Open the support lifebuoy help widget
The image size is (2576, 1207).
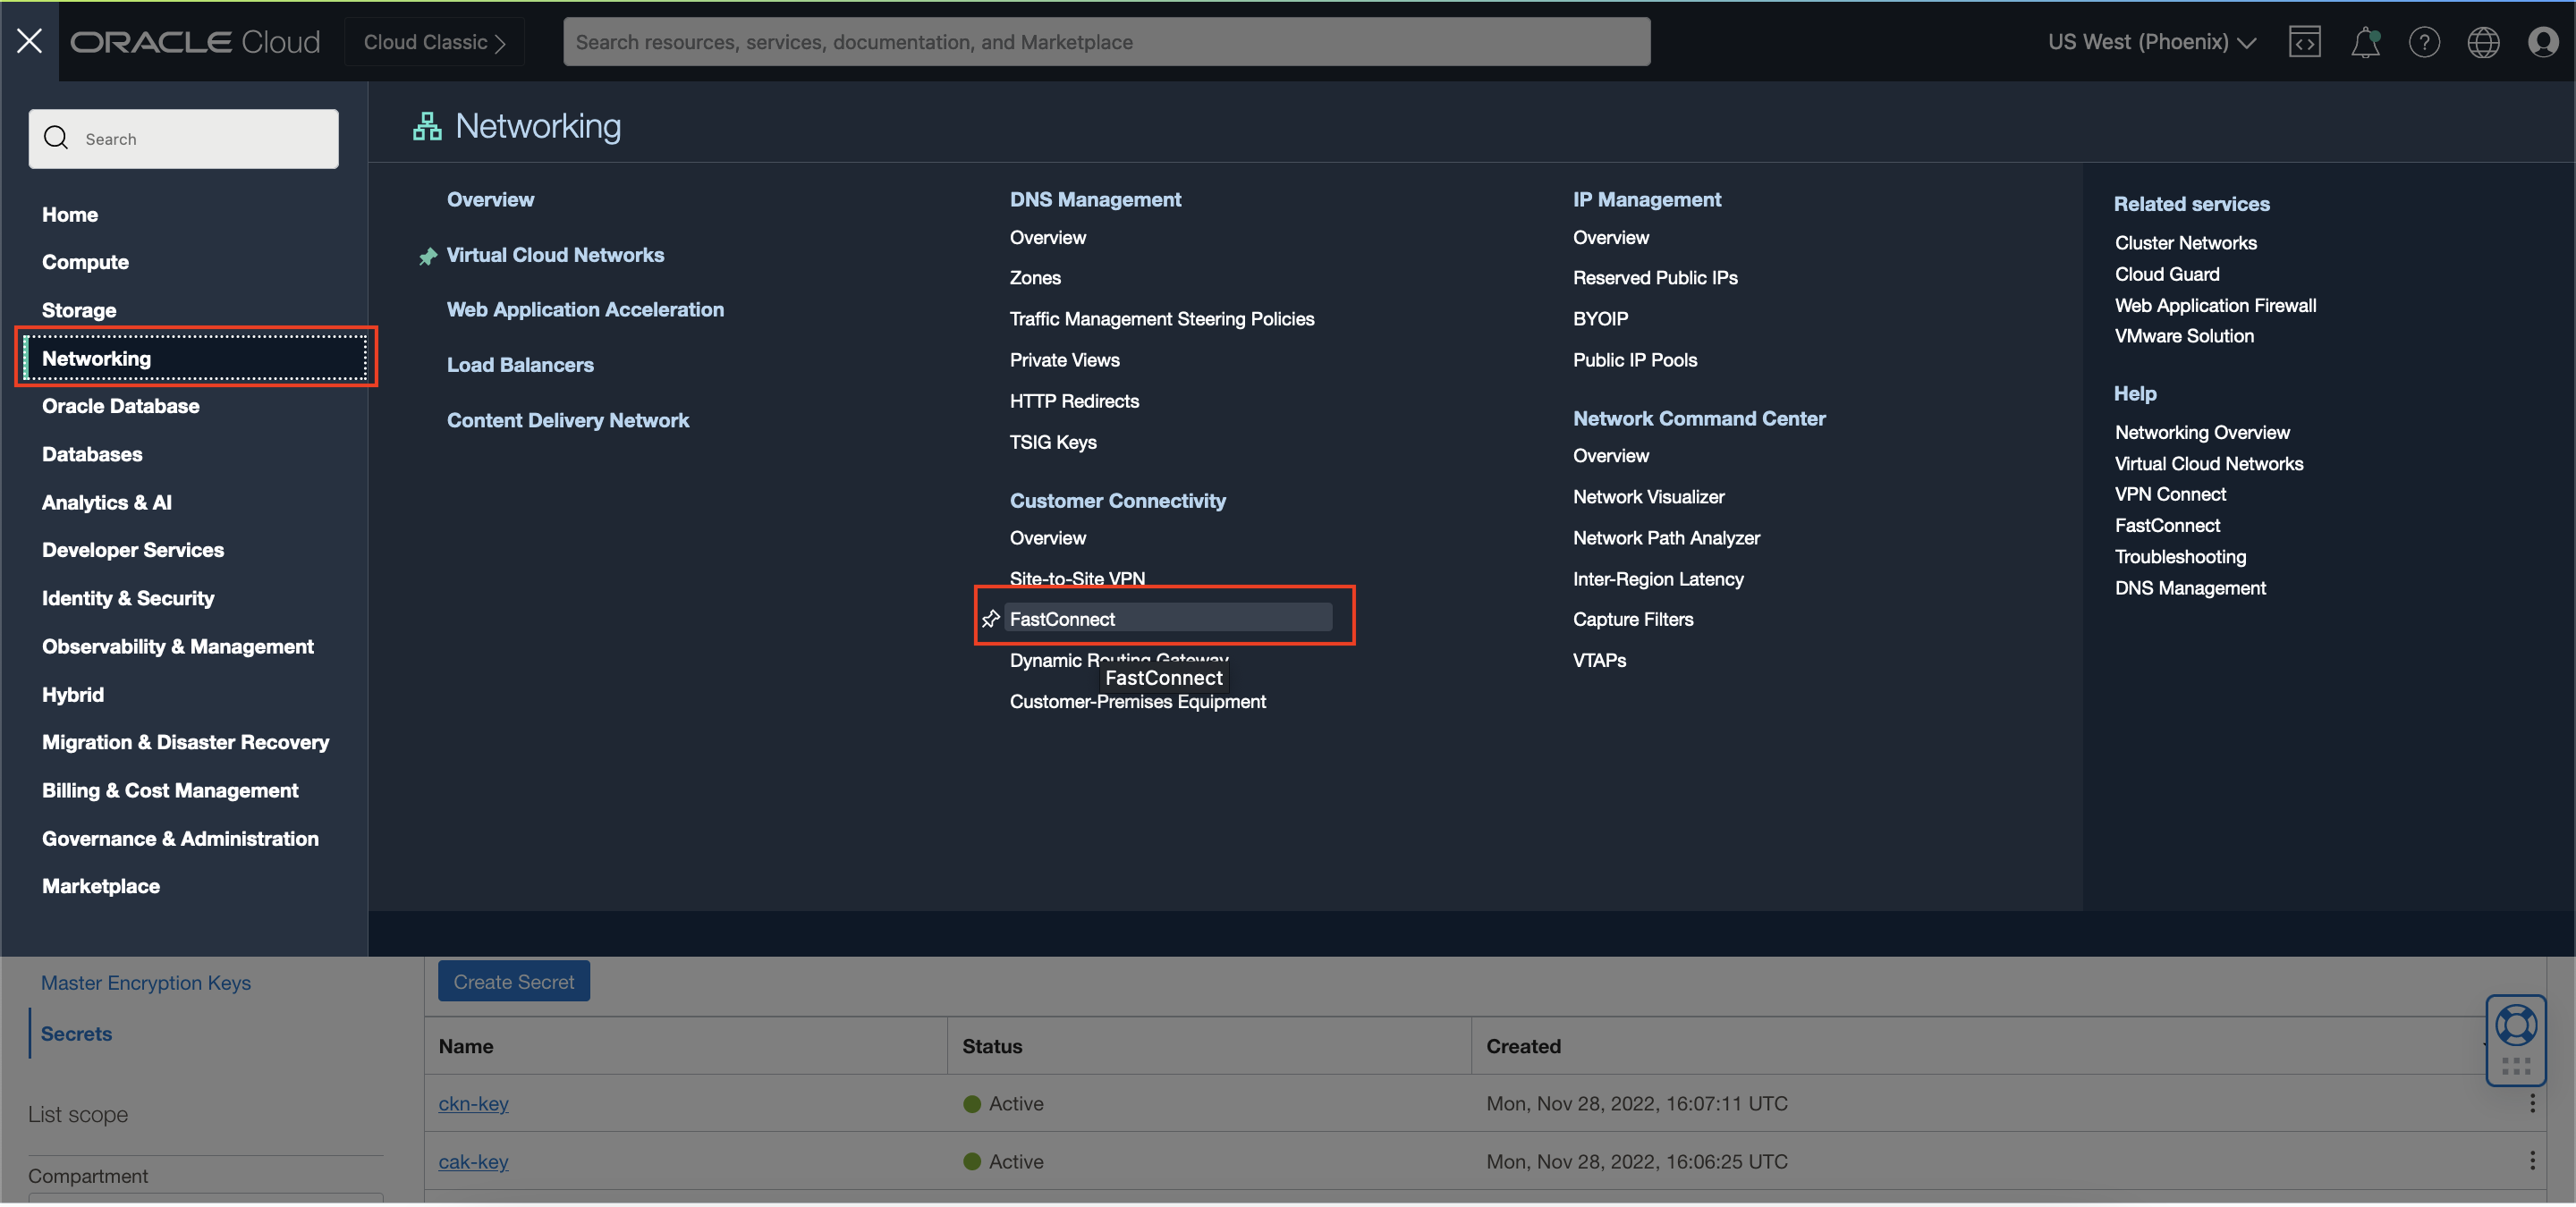pos(2515,1026)
